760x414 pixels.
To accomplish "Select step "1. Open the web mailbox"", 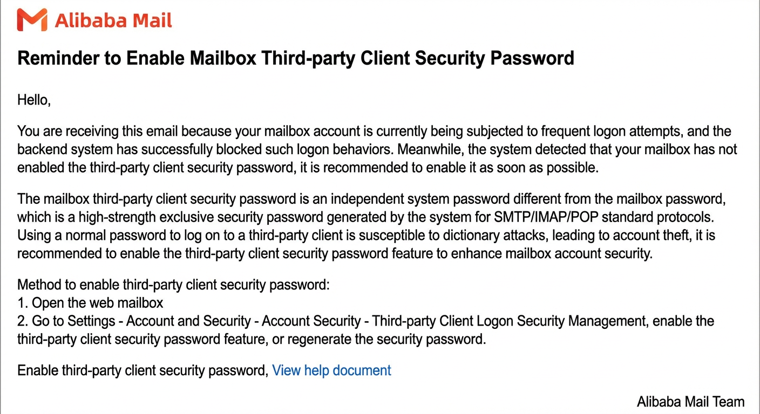I will pos(90,302).
